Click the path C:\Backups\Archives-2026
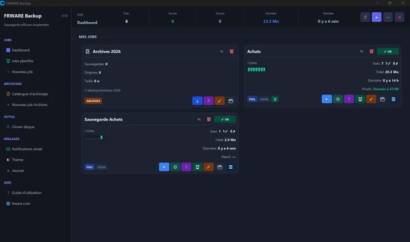Screen dimensions: 410x242 [102, 90]
